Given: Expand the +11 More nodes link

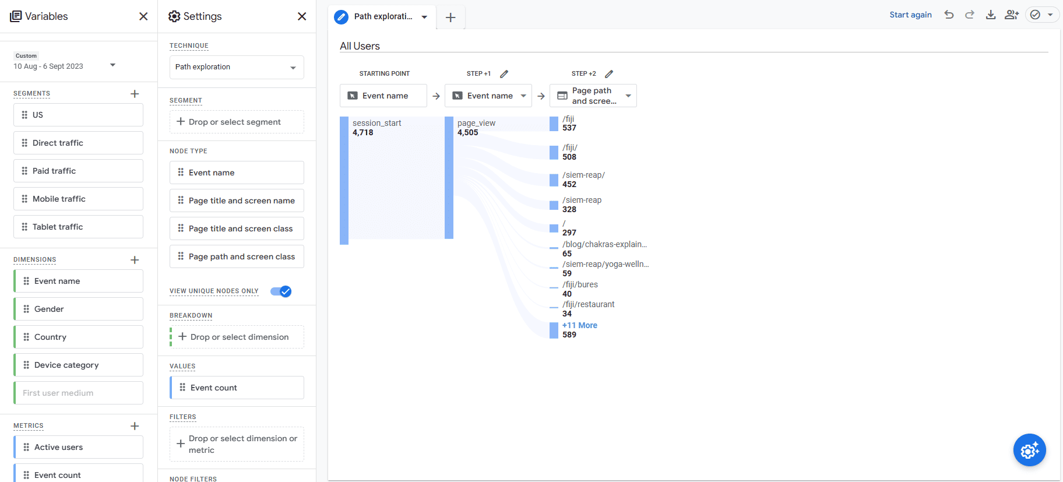Looking at the screenshot, I should (x=579, y=325).
